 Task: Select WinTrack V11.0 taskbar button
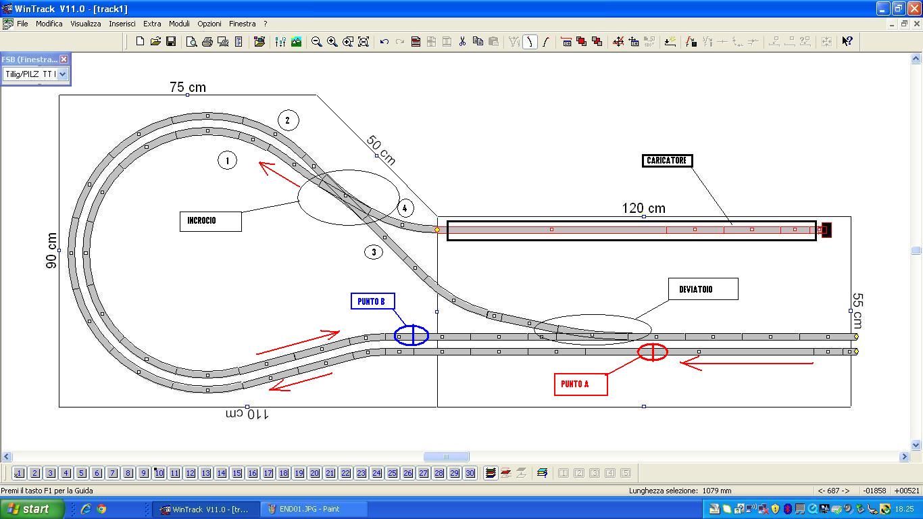(x=206, y=509)
